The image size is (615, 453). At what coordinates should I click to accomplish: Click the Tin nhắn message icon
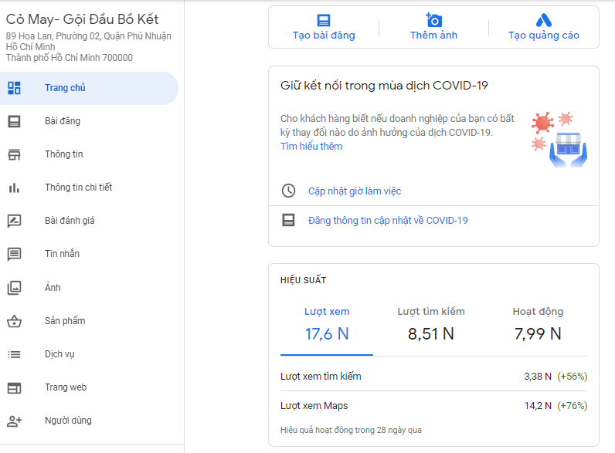click(14, 255)
